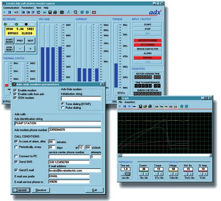Increase the St. temp. scale with its plus button
This screenshot has height=201, width=221.
point(206,174)
